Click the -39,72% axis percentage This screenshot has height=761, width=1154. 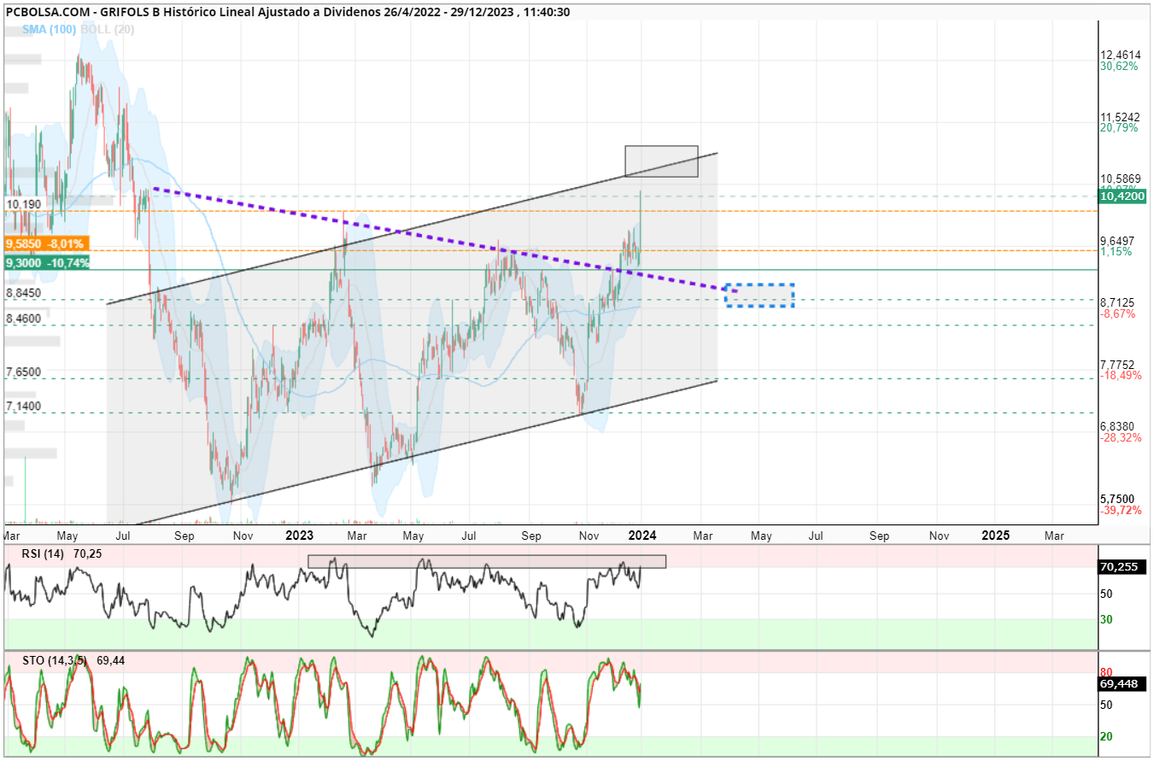click(x=1121, y=510)
